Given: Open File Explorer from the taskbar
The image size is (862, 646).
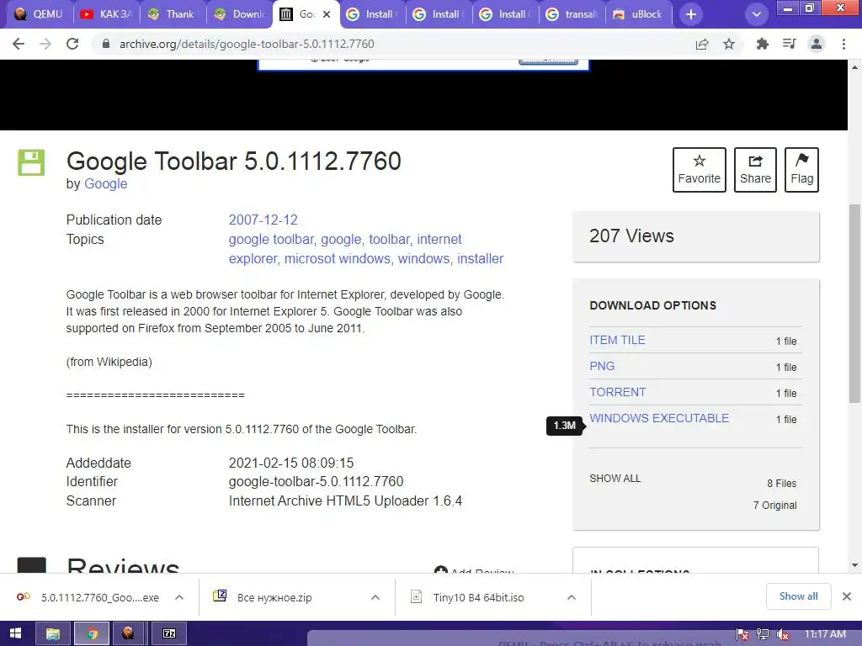Looking at the screenshot, I should point(53,634).
